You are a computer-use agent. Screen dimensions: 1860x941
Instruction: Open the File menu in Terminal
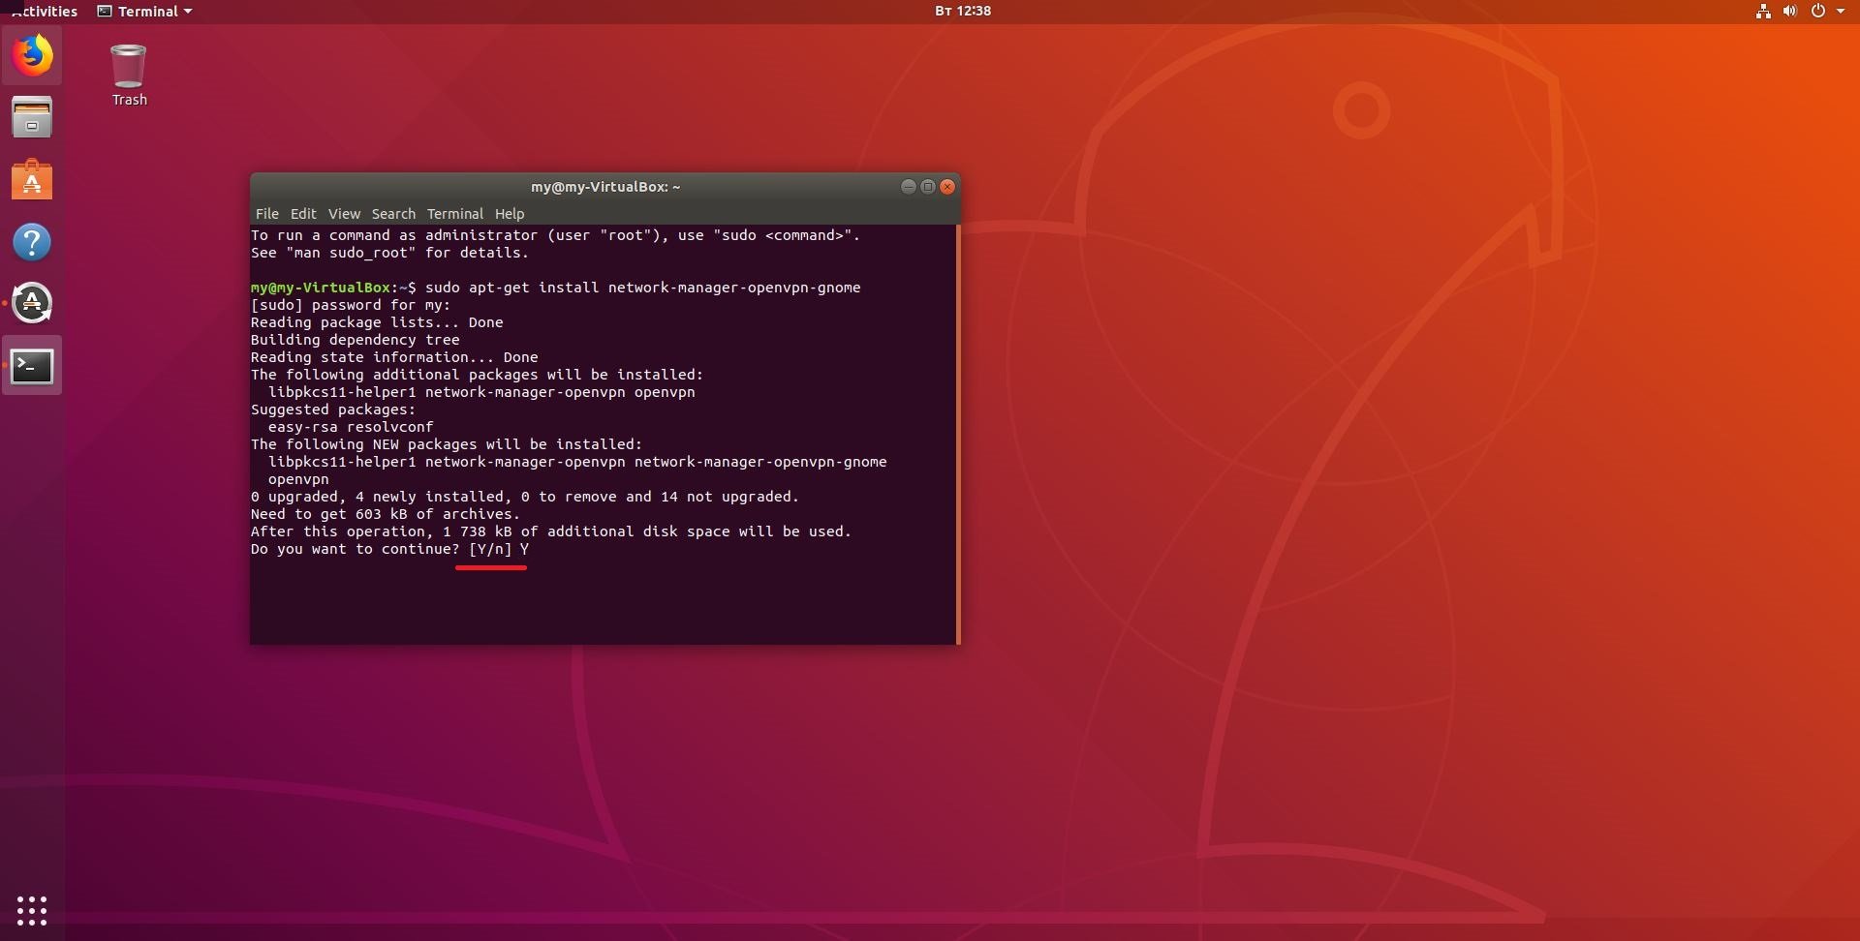(x=266, y=214)
